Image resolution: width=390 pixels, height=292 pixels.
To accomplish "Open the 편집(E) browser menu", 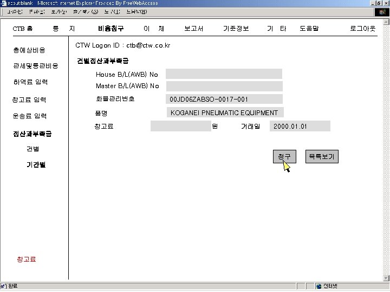I will click(x=37, y=12).
